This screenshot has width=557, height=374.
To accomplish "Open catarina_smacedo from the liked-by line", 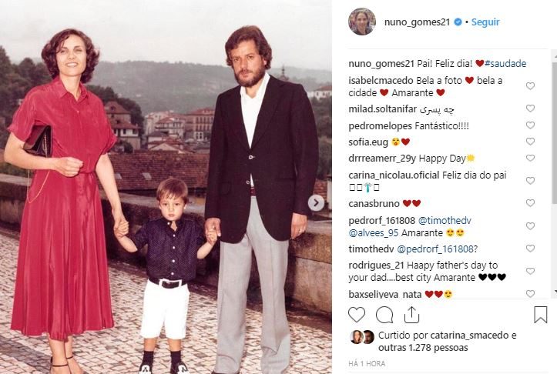I will (x=469, y=335).
